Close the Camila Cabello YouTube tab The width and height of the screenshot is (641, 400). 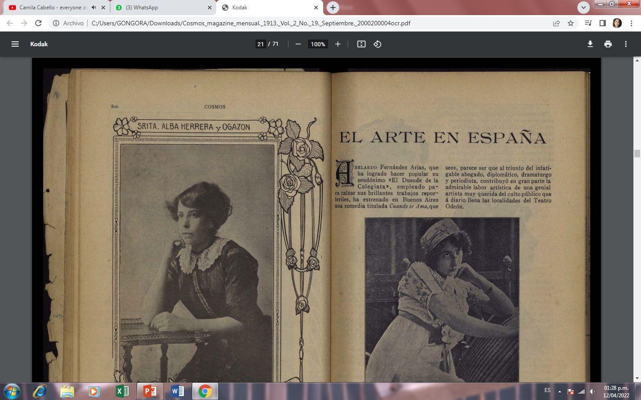(x=103, y=8)
